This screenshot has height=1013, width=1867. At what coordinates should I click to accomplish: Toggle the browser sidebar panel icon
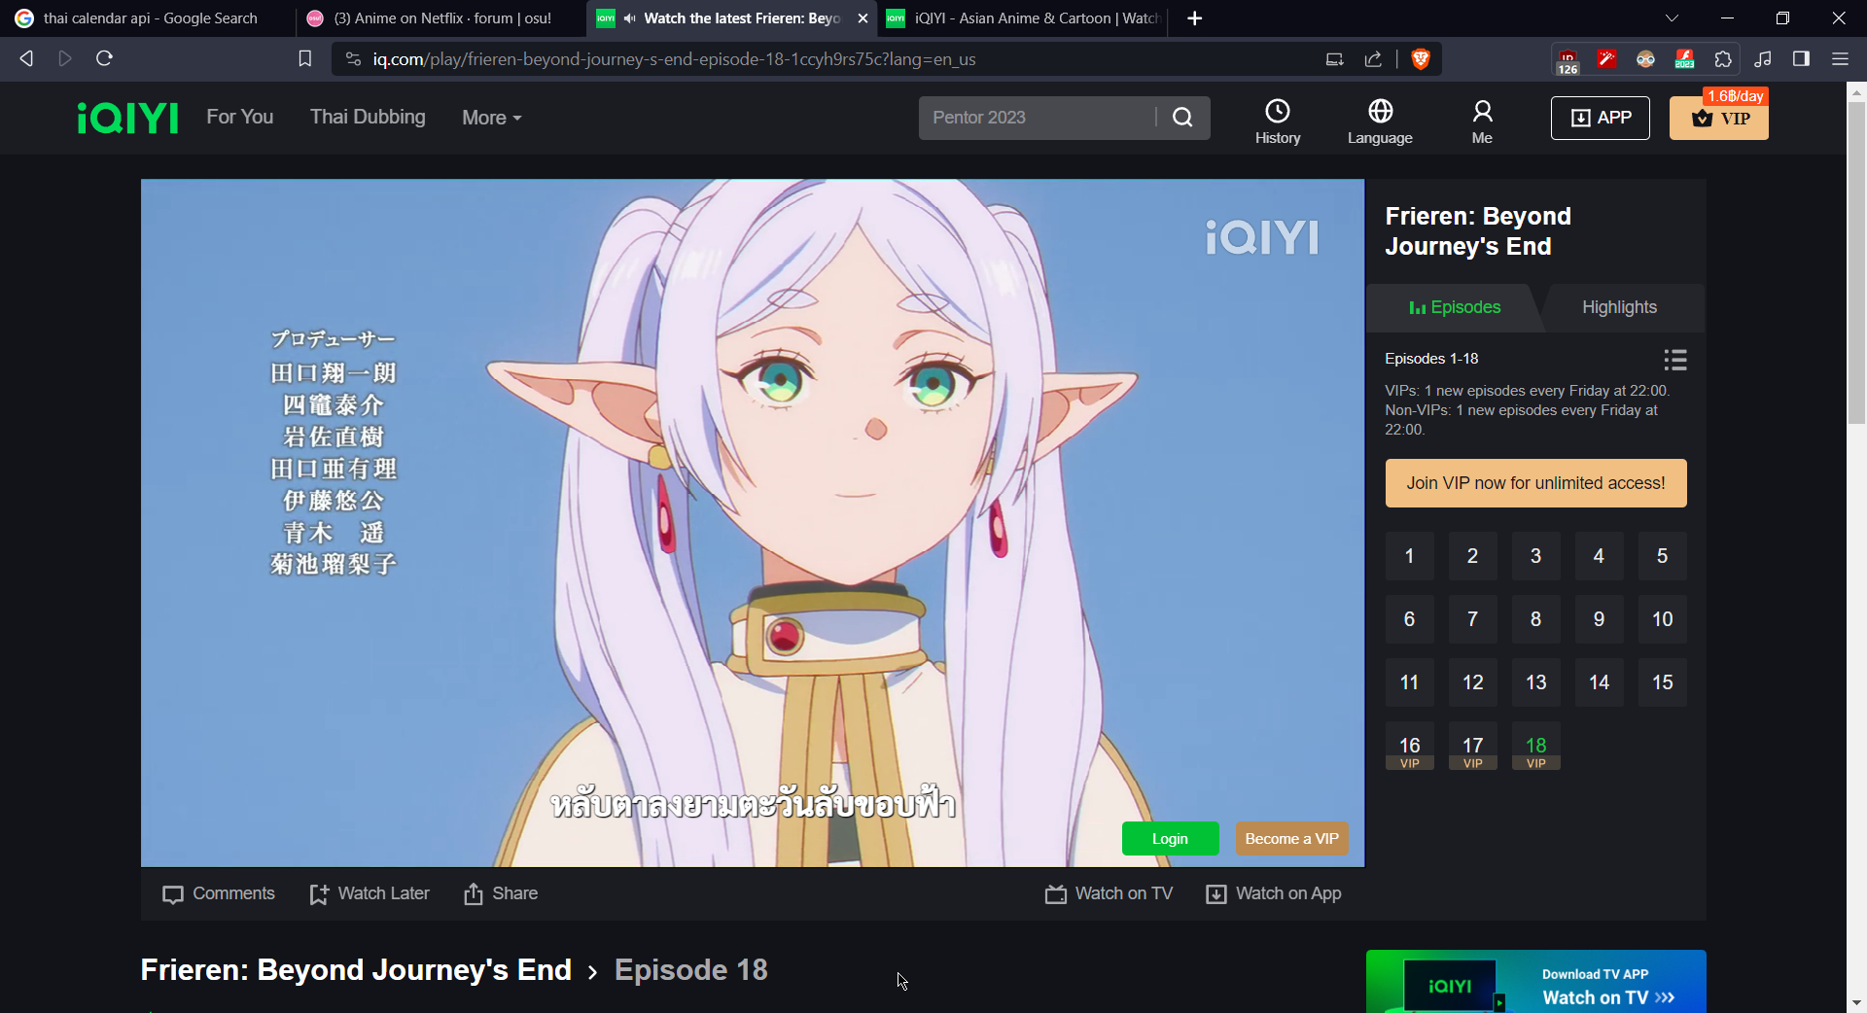tap(1801, 59)
